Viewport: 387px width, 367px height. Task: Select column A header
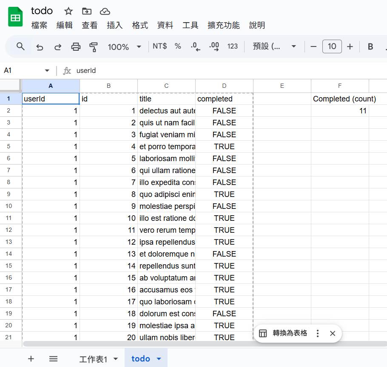click(51, 86)
